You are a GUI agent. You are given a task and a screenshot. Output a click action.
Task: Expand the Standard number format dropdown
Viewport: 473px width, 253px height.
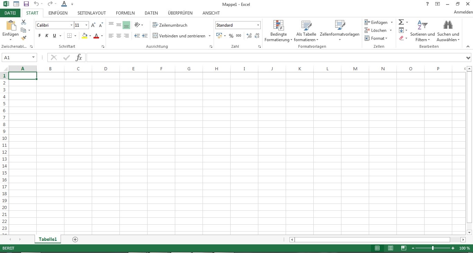[x=258, y=25]
